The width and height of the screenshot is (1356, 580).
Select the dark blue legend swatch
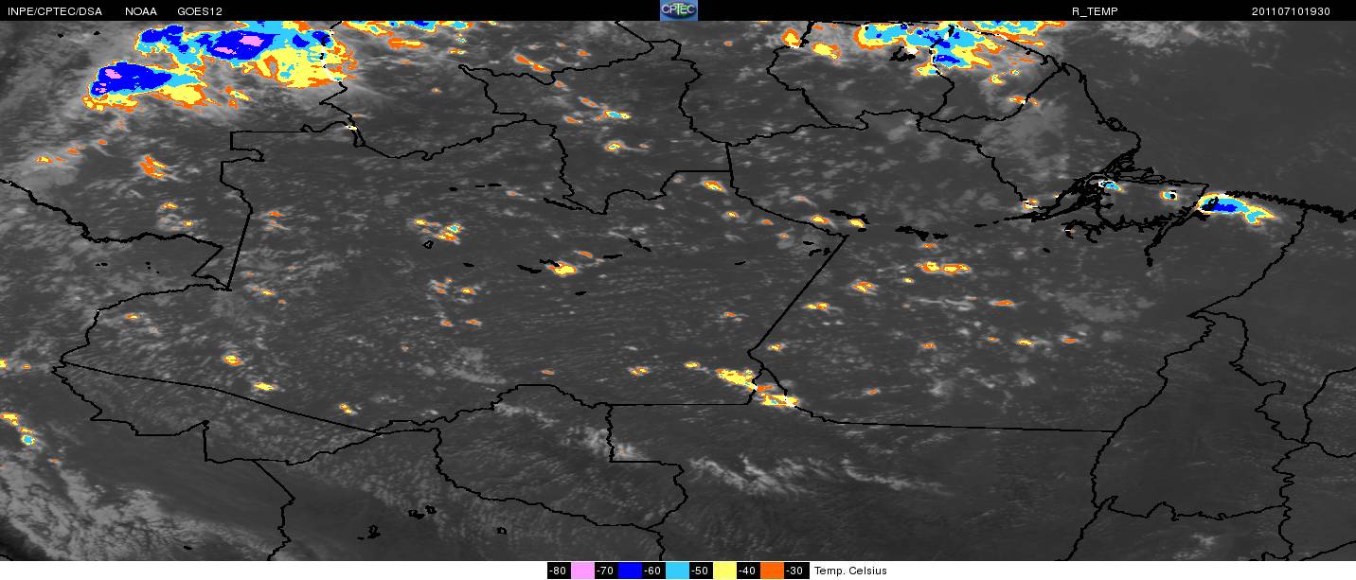pos(630,571)
